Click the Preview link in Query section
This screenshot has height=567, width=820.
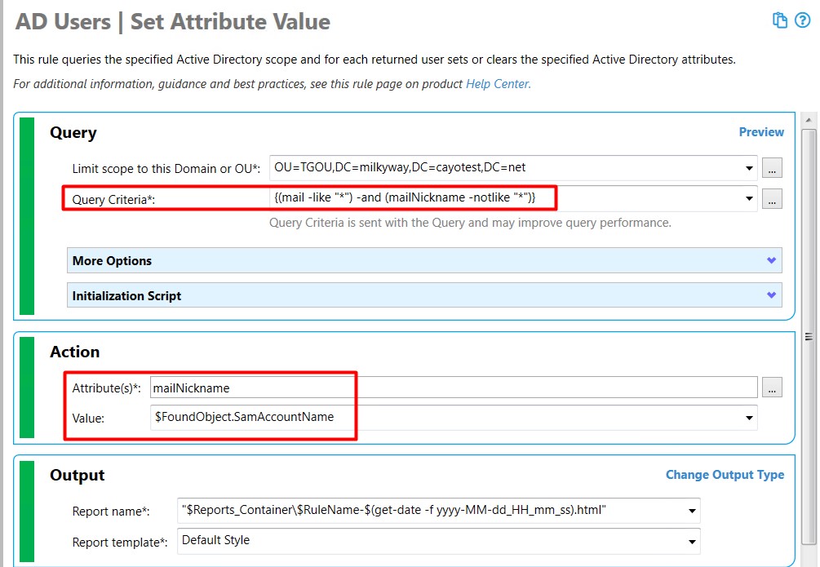click(x=761, y=132)
